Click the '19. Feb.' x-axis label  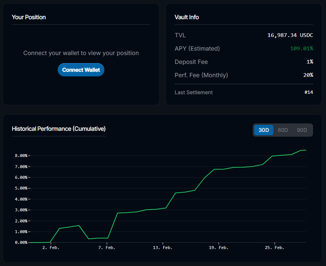219,248
